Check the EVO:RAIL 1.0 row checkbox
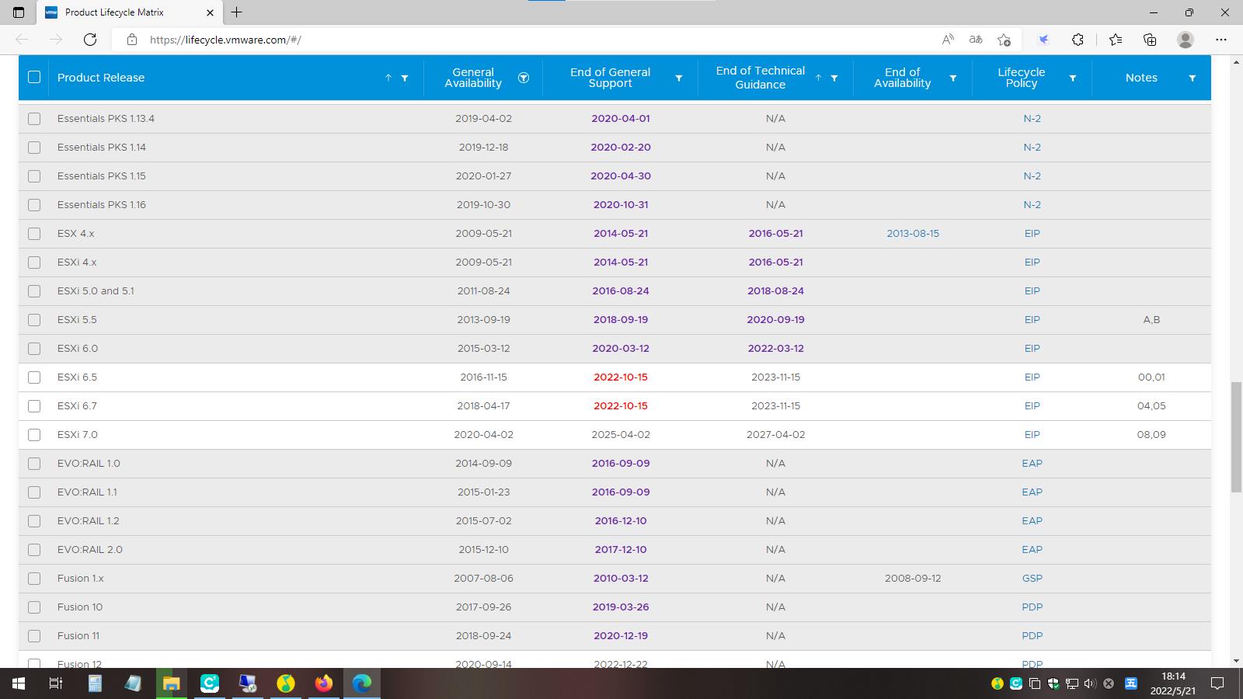The height and width of the screenshot is (699, 1243). tap(34, 464)
